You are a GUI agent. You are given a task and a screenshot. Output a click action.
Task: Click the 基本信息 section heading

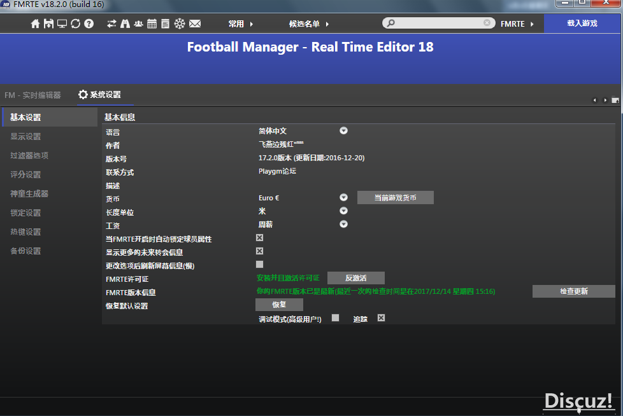click(x=120, y=118)
